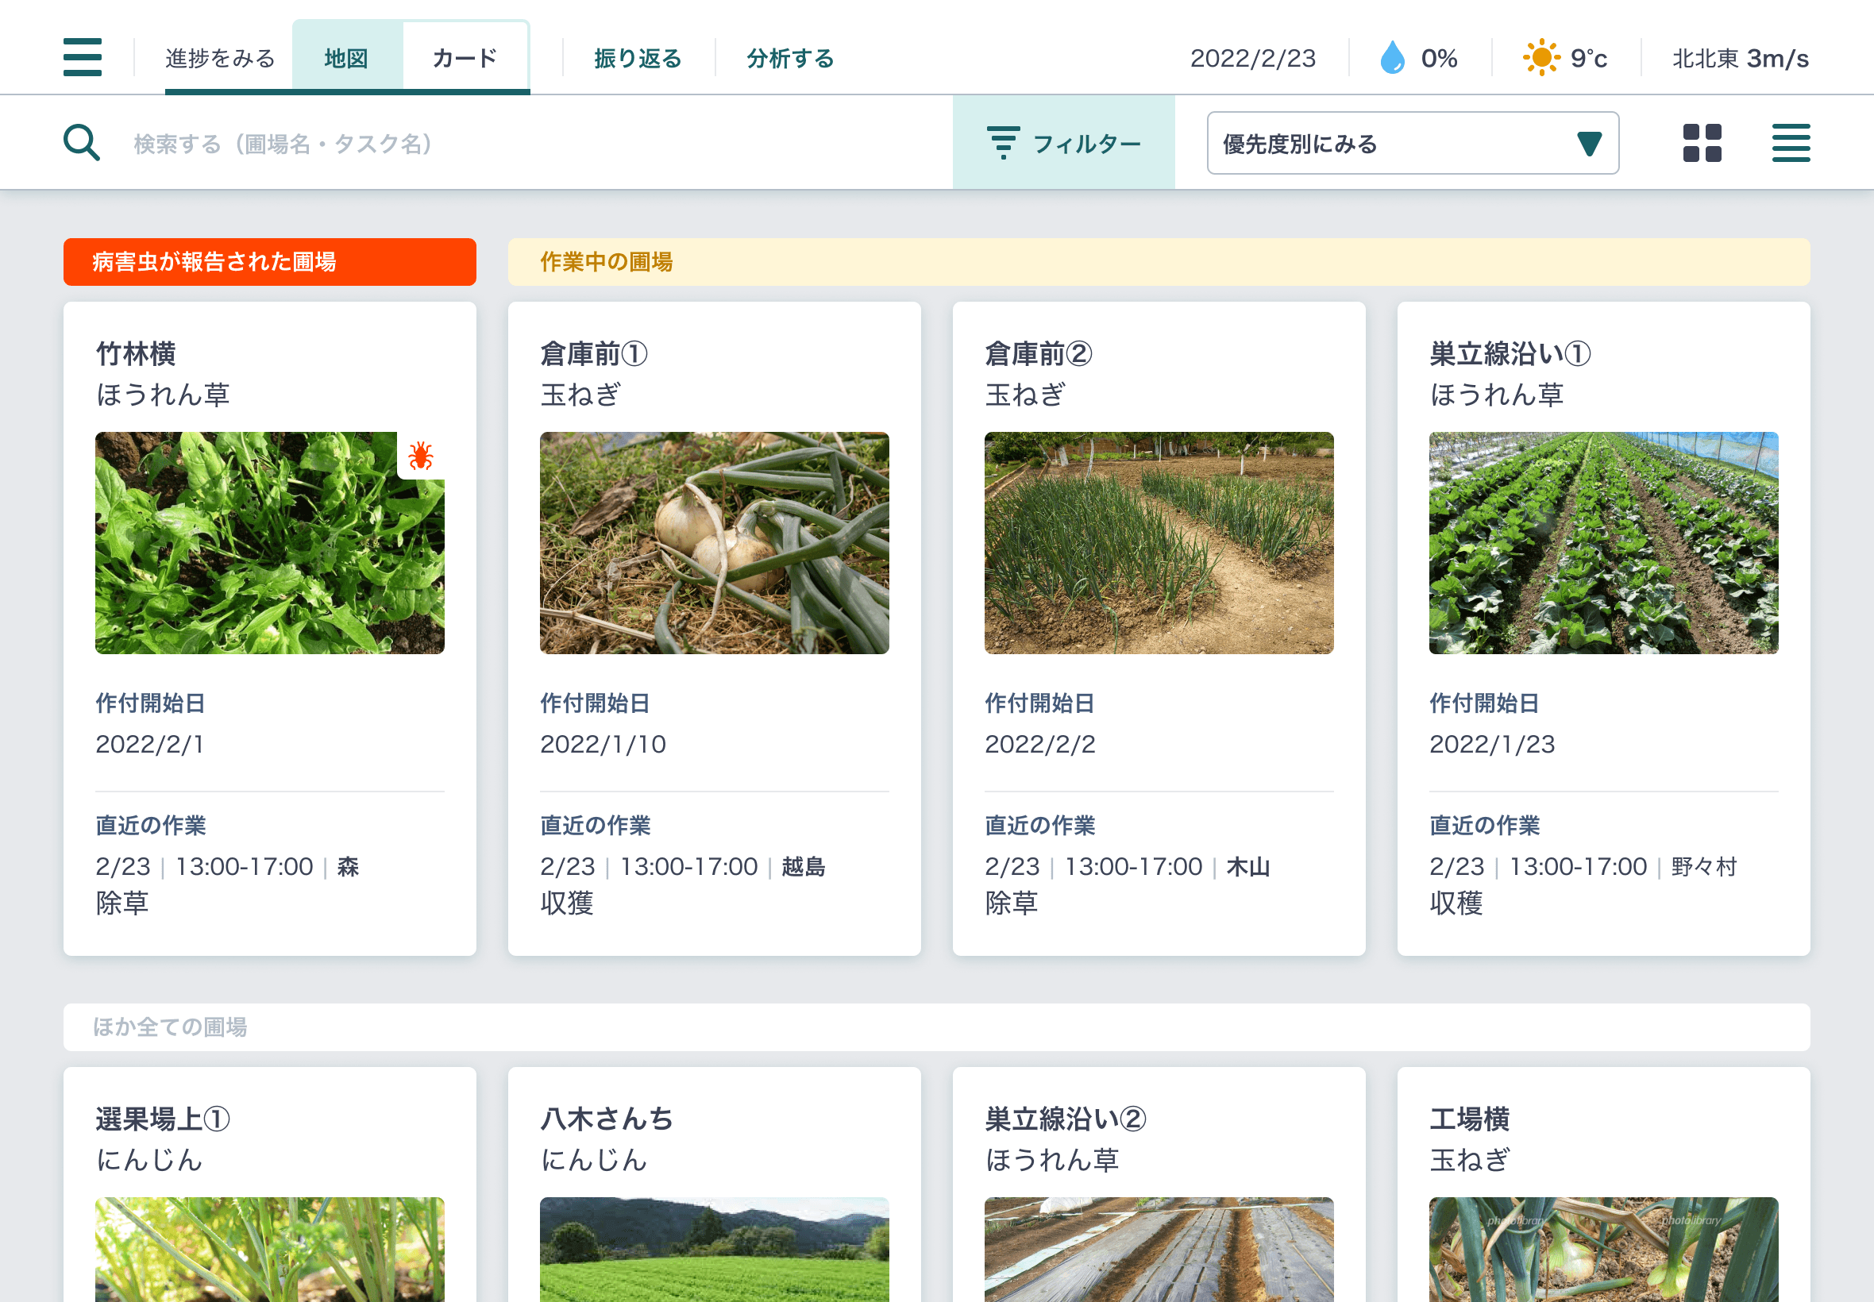The height and width of the screenshot is (1302, 1874).
Task: Open the 工場横 onion photo
Action: click(x=1604, y=1249)
